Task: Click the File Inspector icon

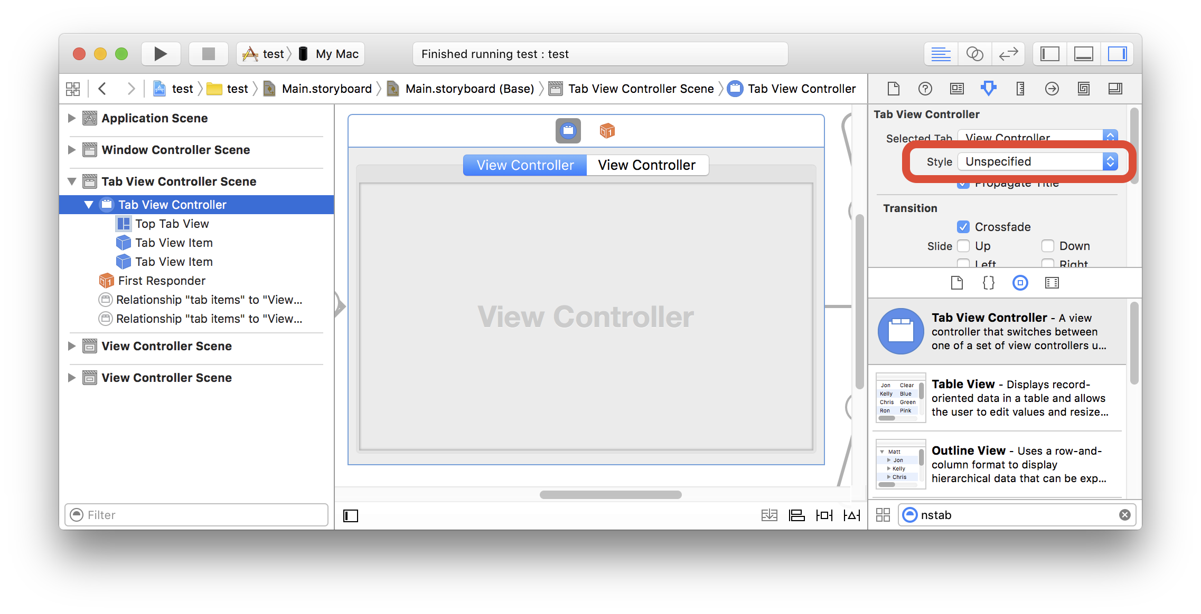Action: 894,88
